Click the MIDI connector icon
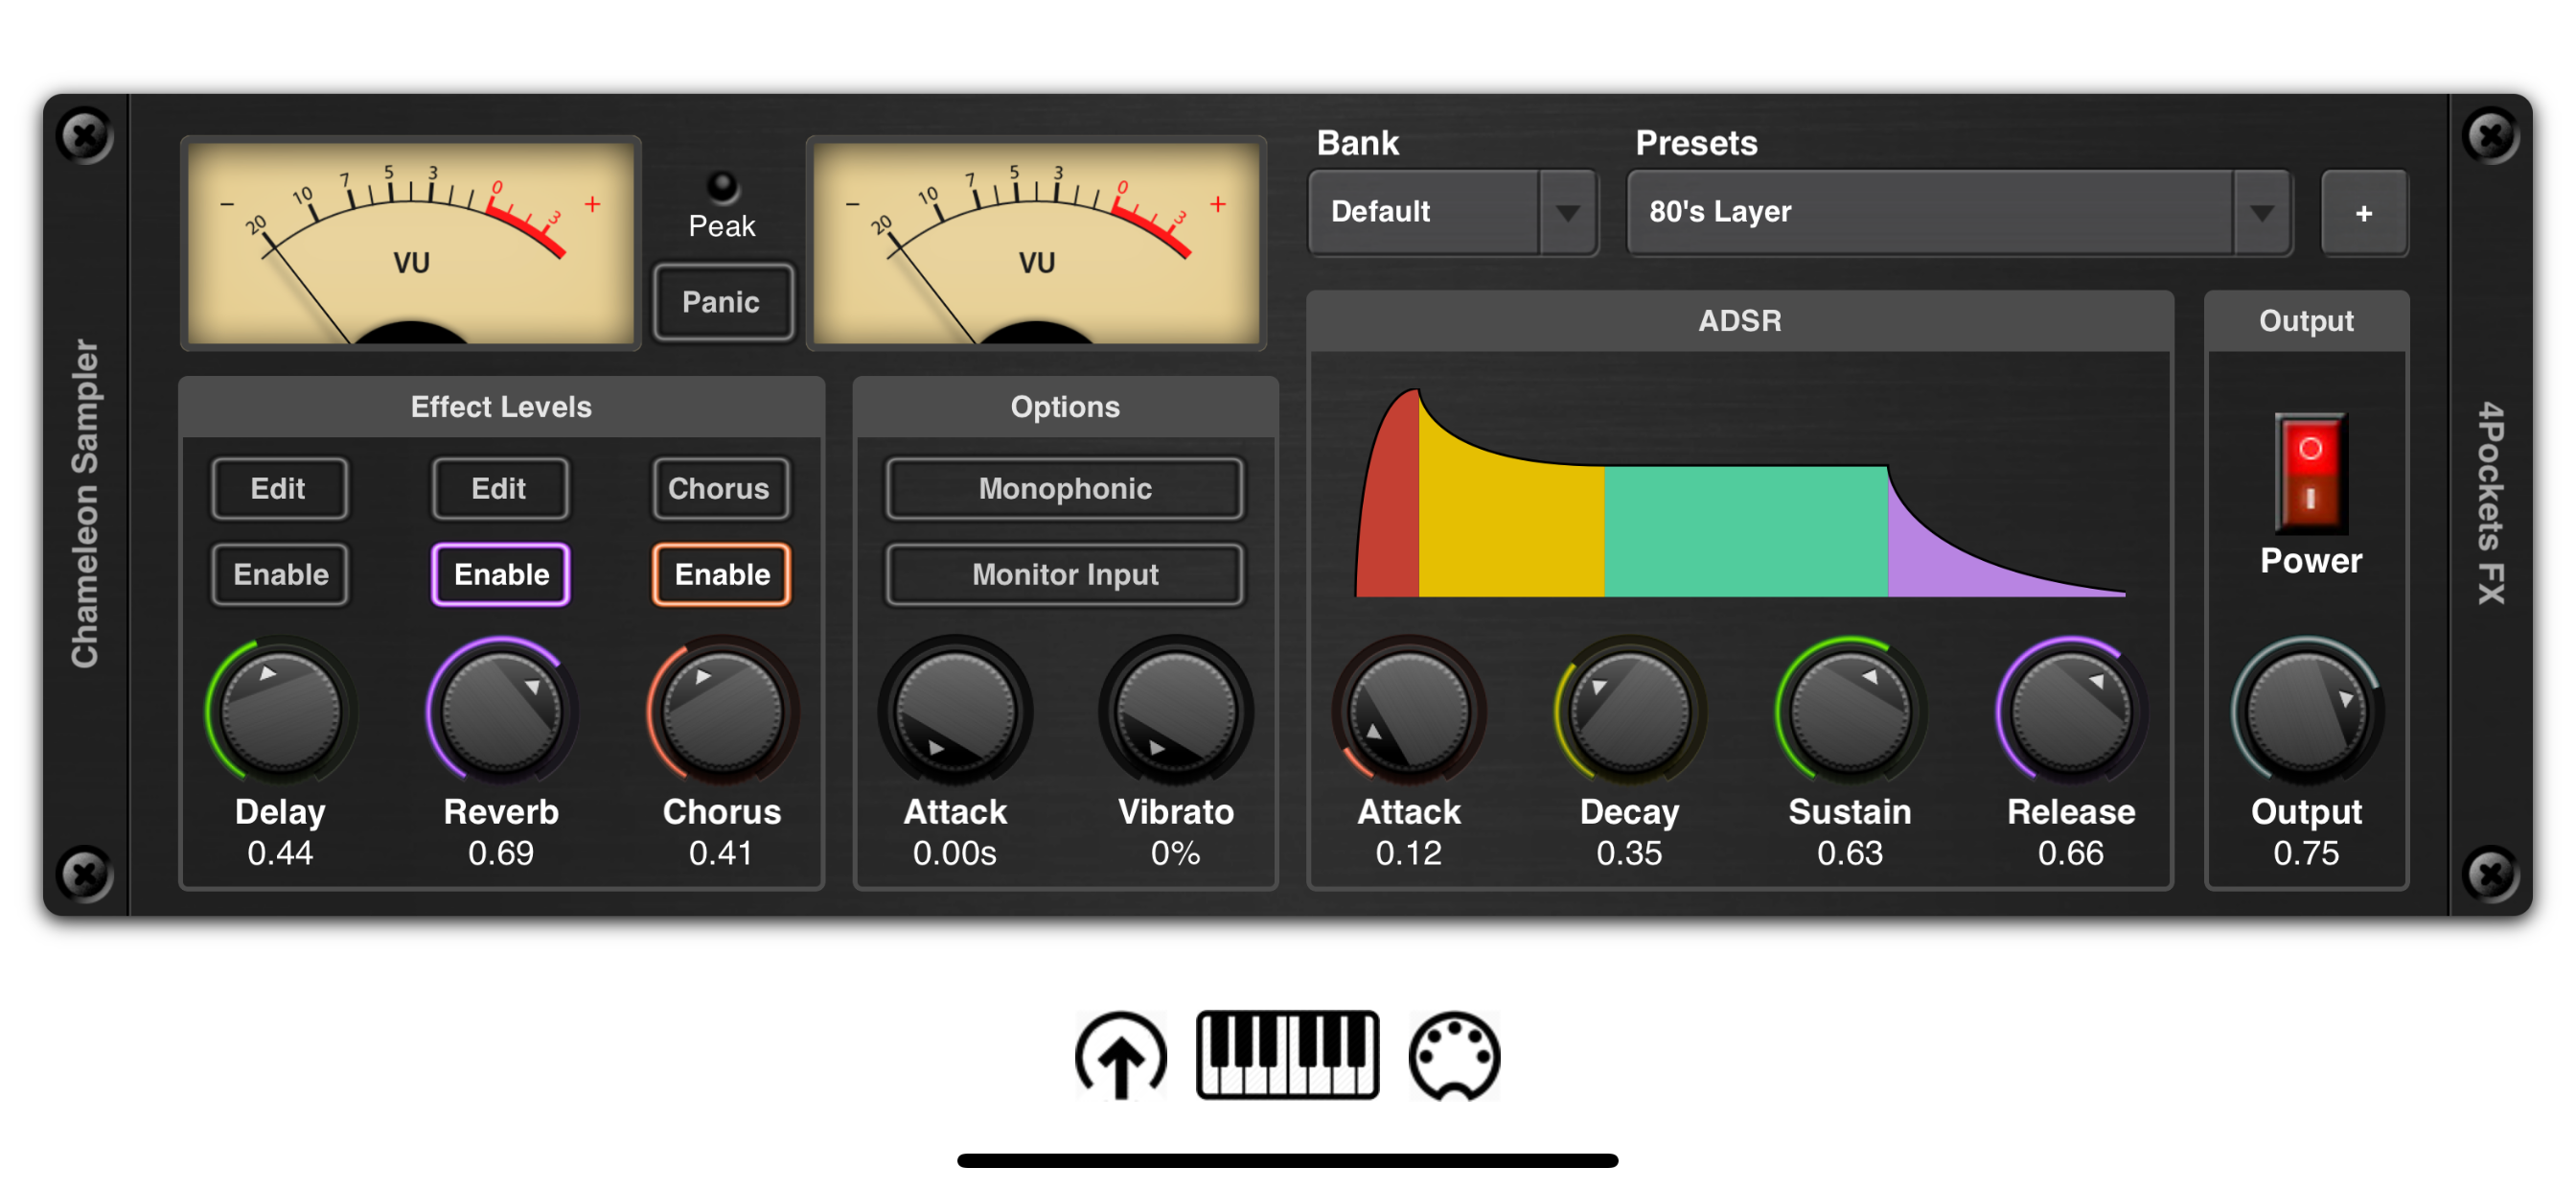The height and width of the screenshot is (1191, 2576). [1454, 1056]
